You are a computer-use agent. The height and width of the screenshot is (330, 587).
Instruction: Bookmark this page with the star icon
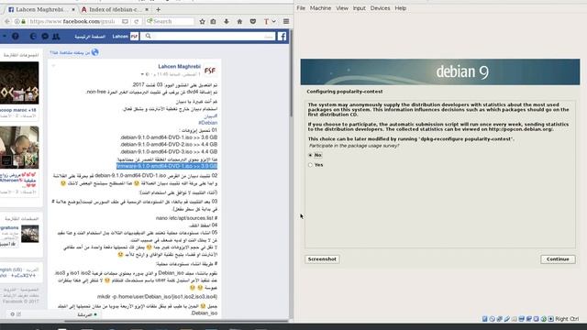tap(202, 21)
